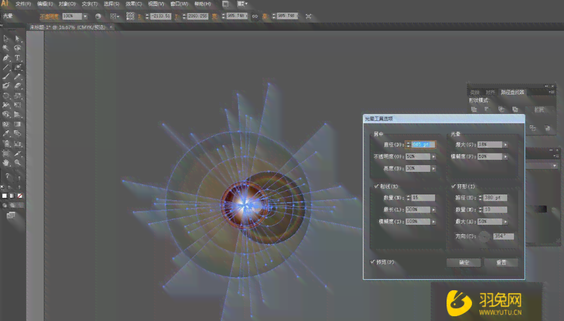Viewport: 564px width, 321px height.
Task: Click the 重置 reset button
Action: (501, 262)
